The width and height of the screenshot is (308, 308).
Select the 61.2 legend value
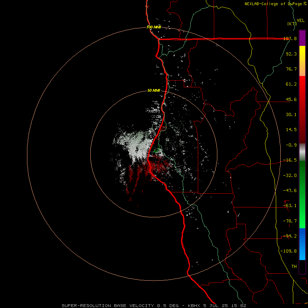(x=291, y=84)
